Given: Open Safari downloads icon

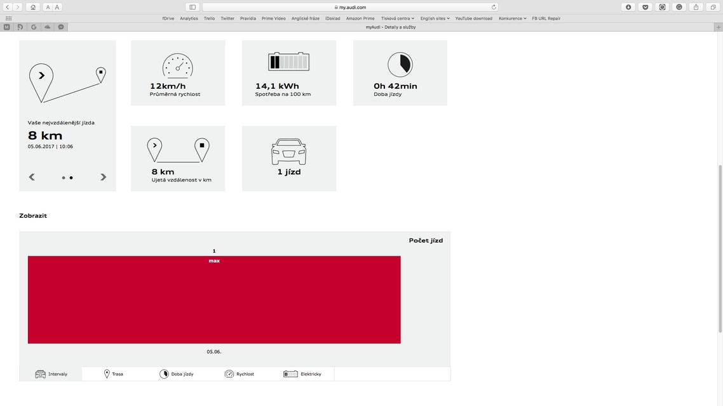Looking at the screenshot, I should click(x=628, y=7).
